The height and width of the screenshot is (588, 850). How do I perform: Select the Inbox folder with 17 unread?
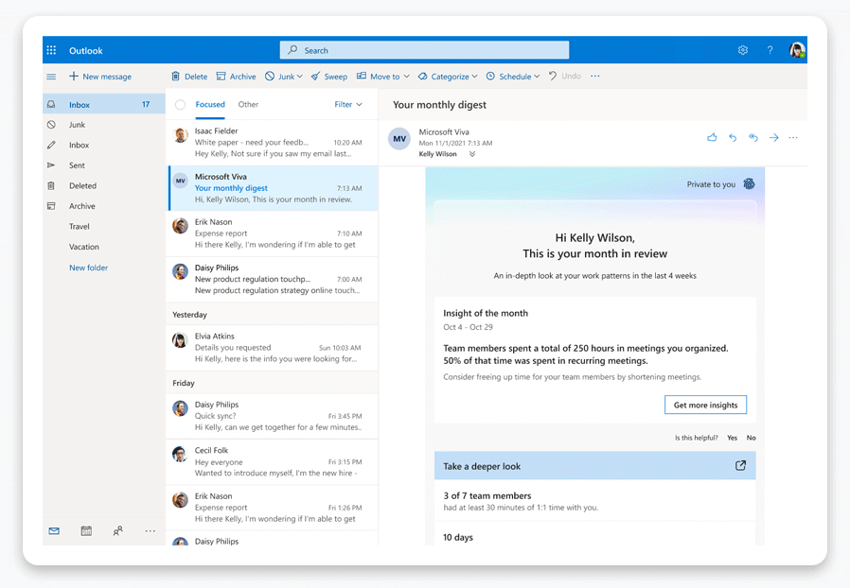[104, 105]
